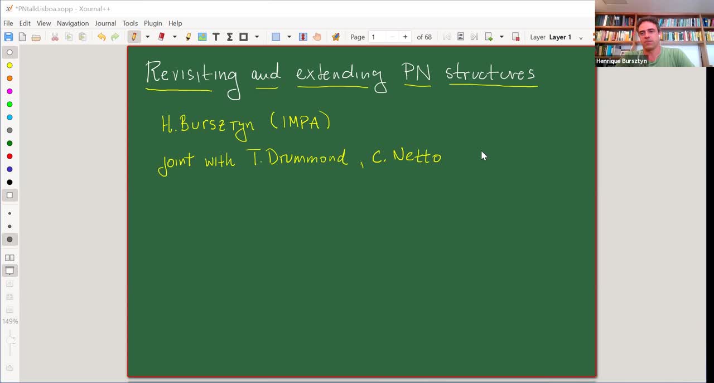Image resolution: width=714 pixels, height=383 pixels.
Task: Open the Journal menu
Action: click(105, 23)
